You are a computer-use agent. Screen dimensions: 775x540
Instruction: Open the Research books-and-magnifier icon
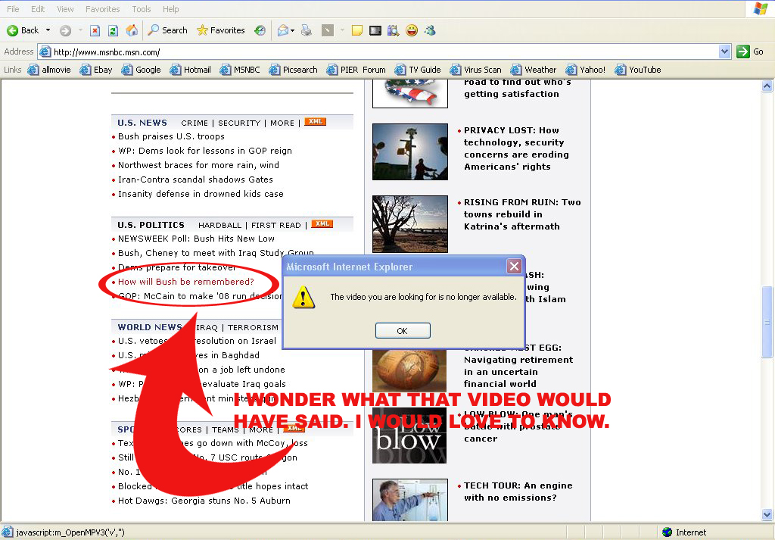tap(394, 30)
